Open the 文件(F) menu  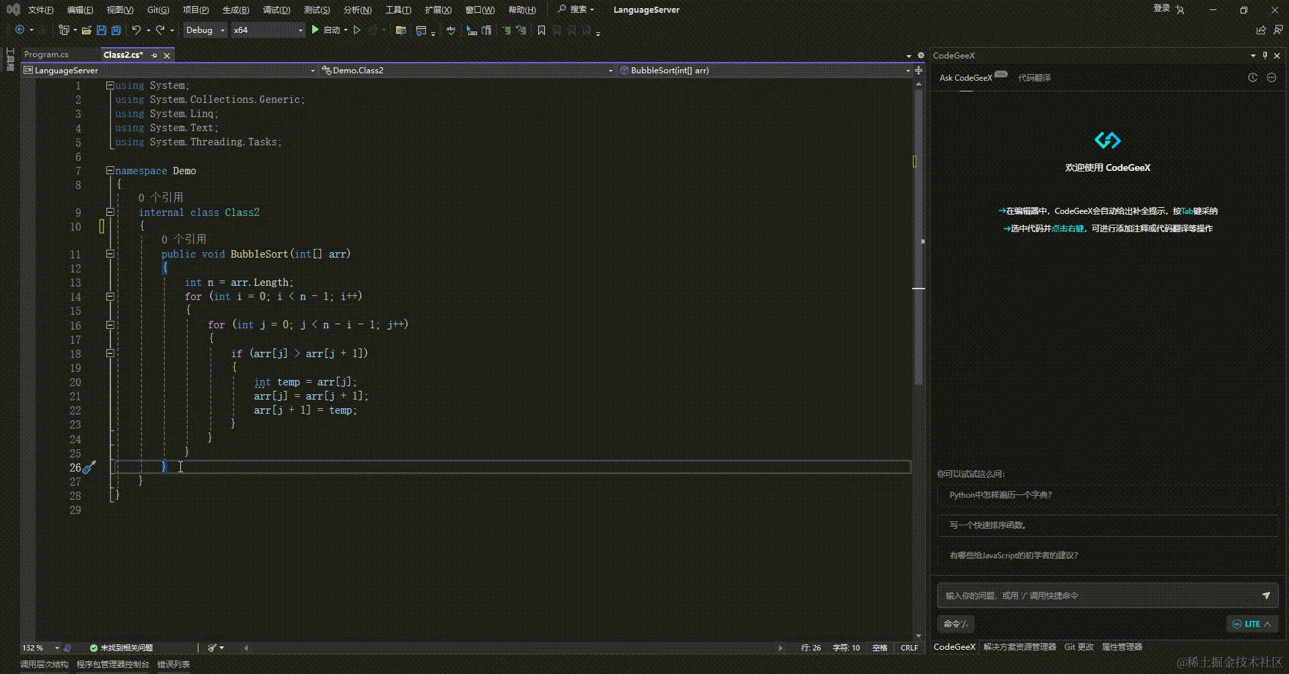(40, 9)
